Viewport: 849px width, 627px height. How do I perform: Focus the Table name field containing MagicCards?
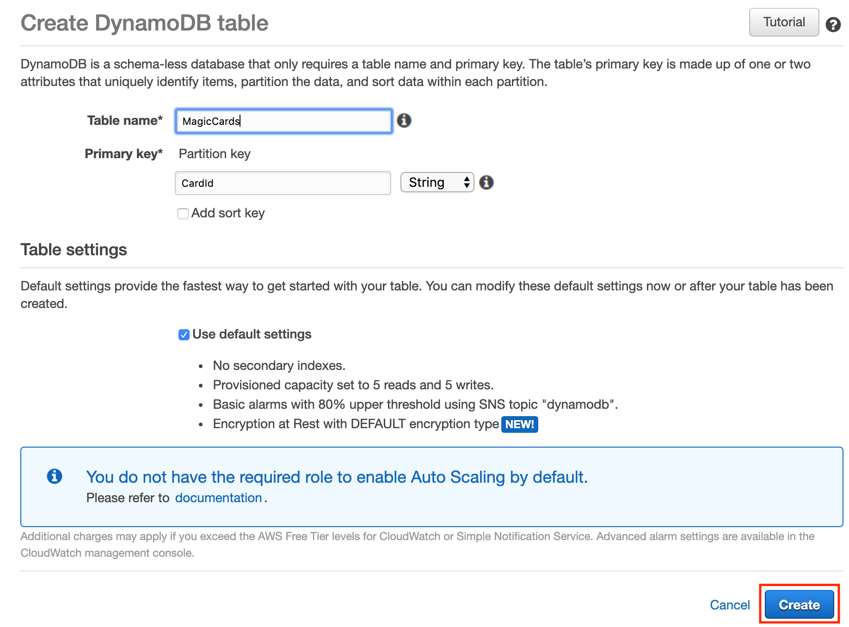[x=283, y=121]
